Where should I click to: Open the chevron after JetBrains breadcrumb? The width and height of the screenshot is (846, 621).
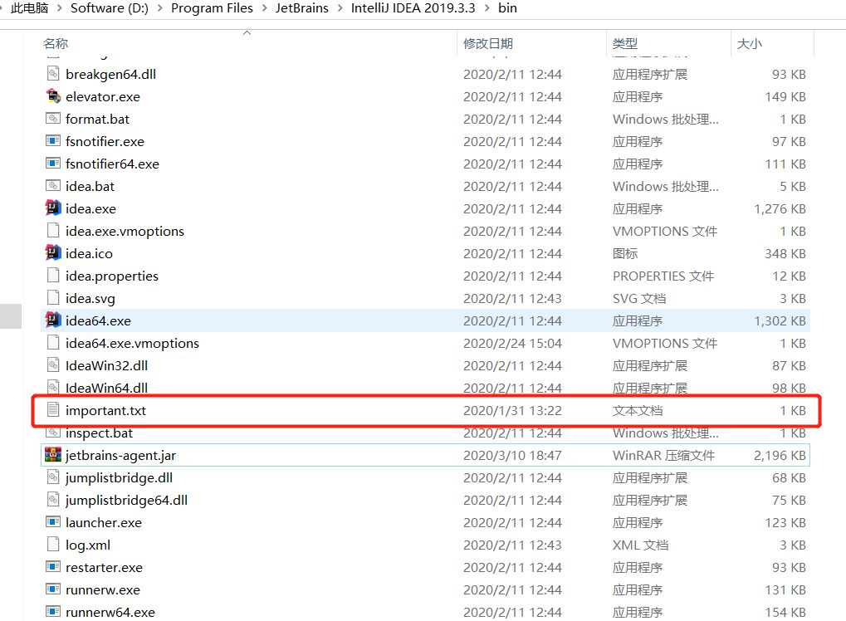tap(340, 8)
